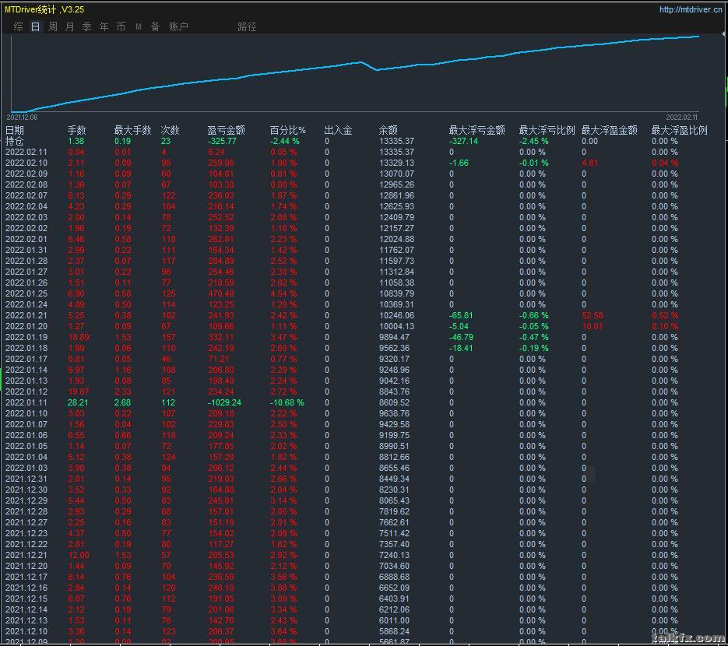Click the 最大浮亏比例 column header
728x646 pixels.
(x=547, y=131)
